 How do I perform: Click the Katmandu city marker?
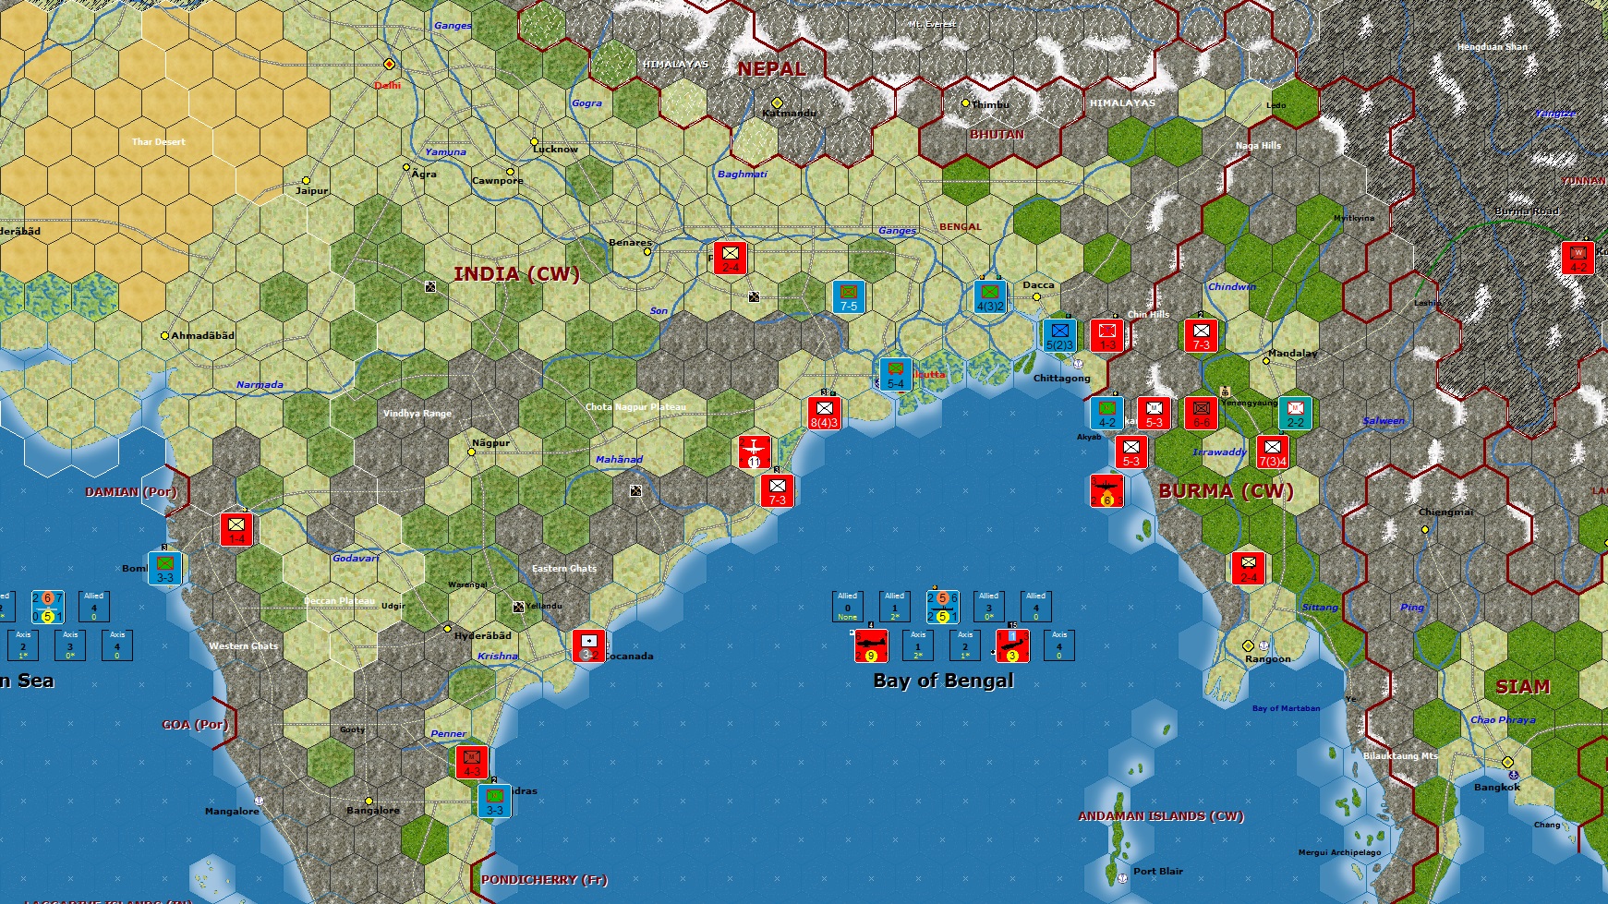[777, 102]
